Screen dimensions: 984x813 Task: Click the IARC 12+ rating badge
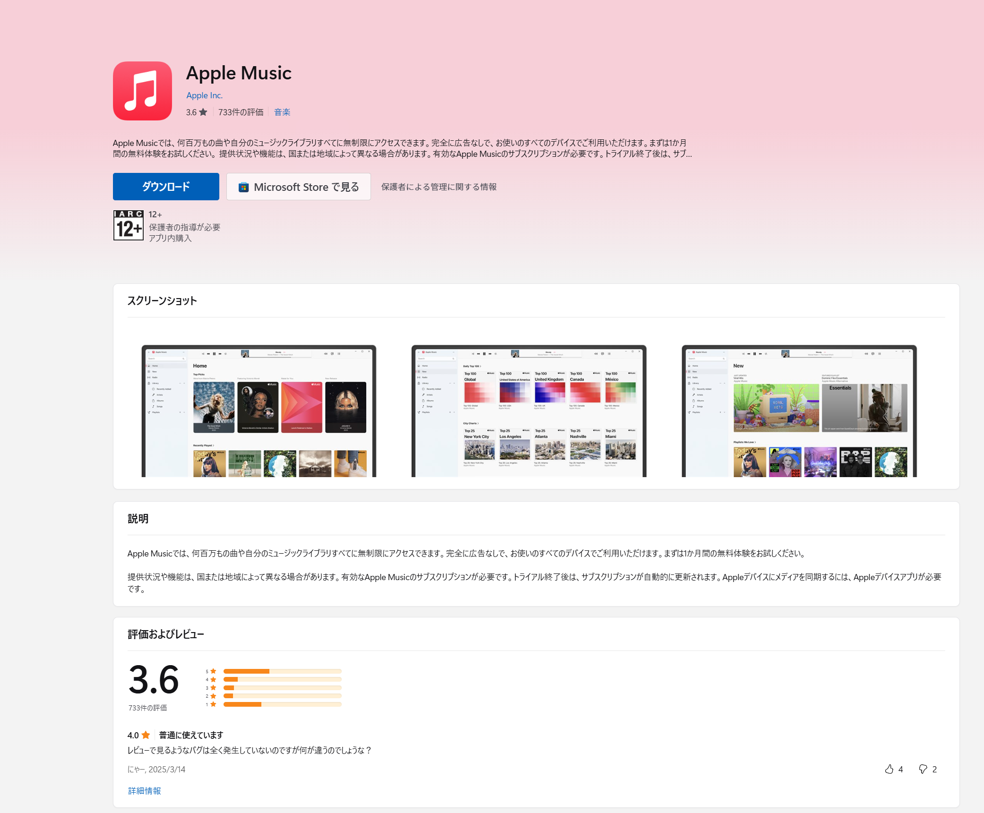point(128,225)
